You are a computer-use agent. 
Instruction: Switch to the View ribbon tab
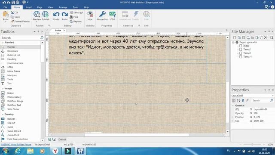tap(50, 7)
